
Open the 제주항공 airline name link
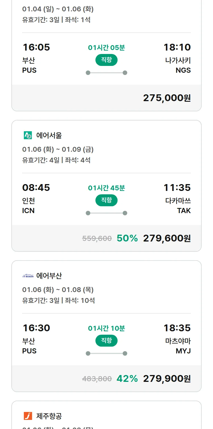click(x=49, y=416)
